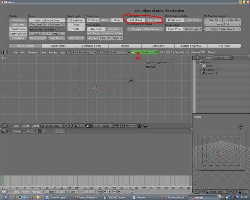Expand the Lamp item in outliner
The width and height of the screenshot is (250, 200).
(x=200, y=73)
